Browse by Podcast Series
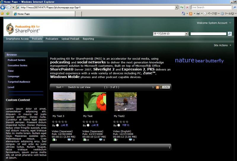Image resolution: width=237 pixels, height=161 pixels. [16, 60]
